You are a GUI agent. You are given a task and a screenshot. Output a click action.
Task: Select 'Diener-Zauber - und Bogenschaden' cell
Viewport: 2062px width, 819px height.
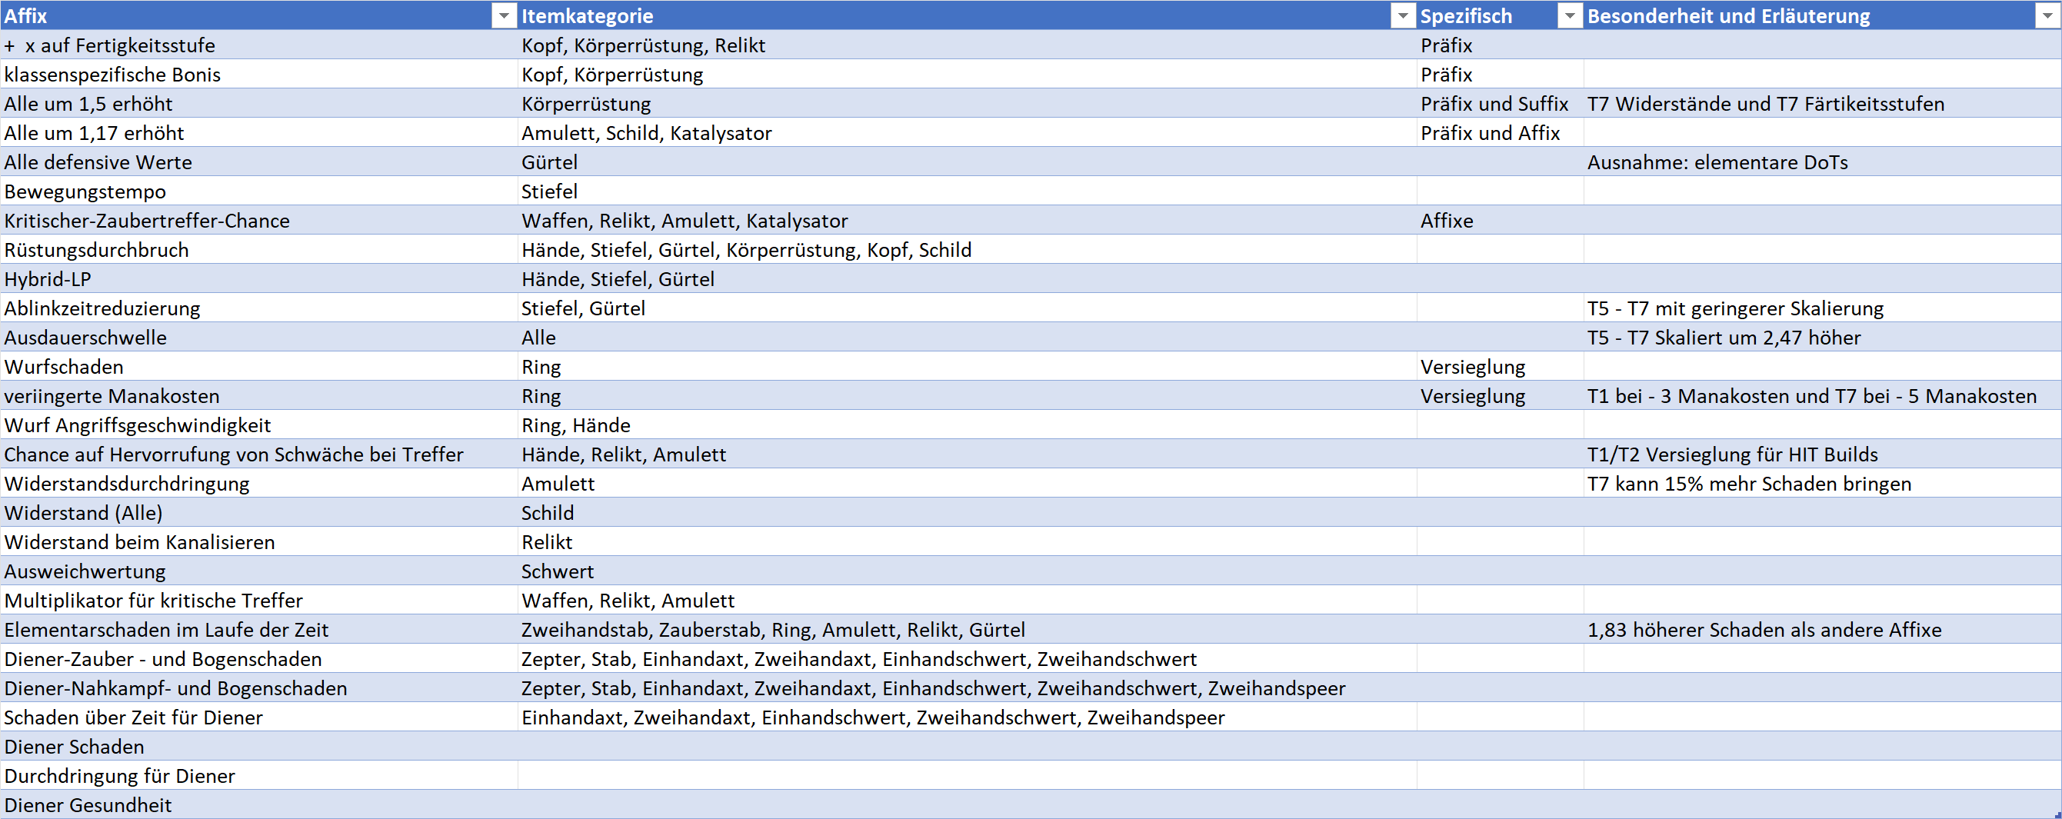(x=258, y=659)
